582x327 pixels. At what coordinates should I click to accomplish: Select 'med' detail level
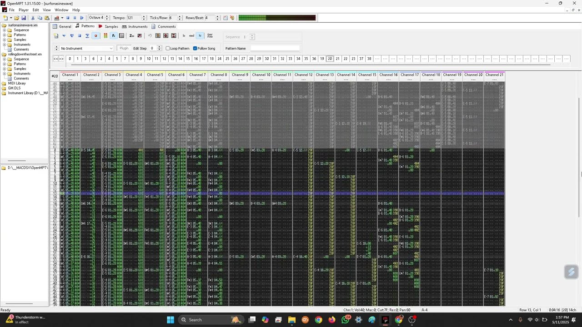pyautogui.click(x=191, y=36)
